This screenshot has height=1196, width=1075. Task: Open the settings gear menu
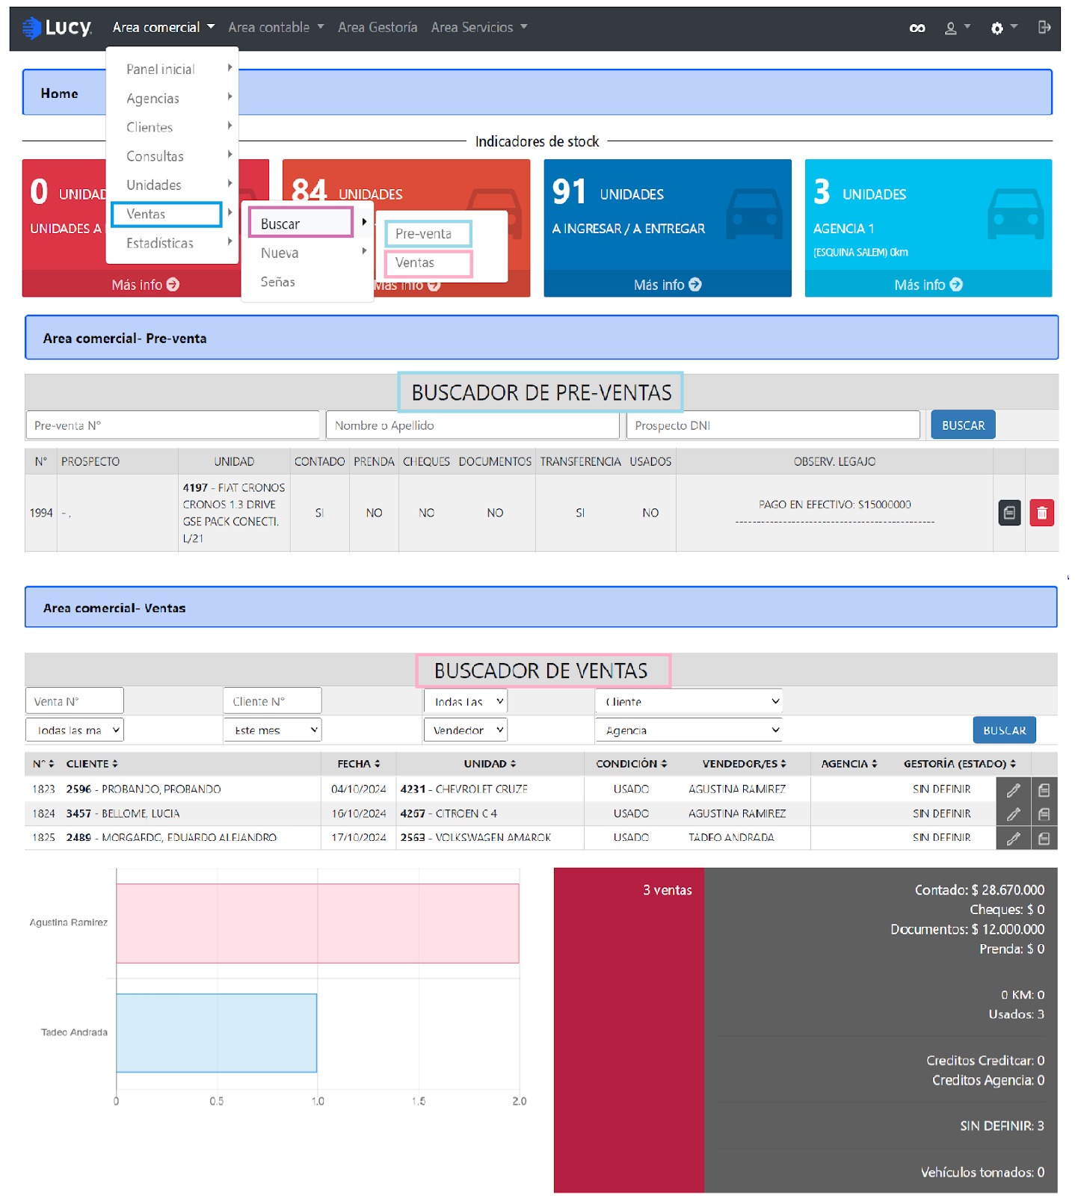[x=1003, y=28]
